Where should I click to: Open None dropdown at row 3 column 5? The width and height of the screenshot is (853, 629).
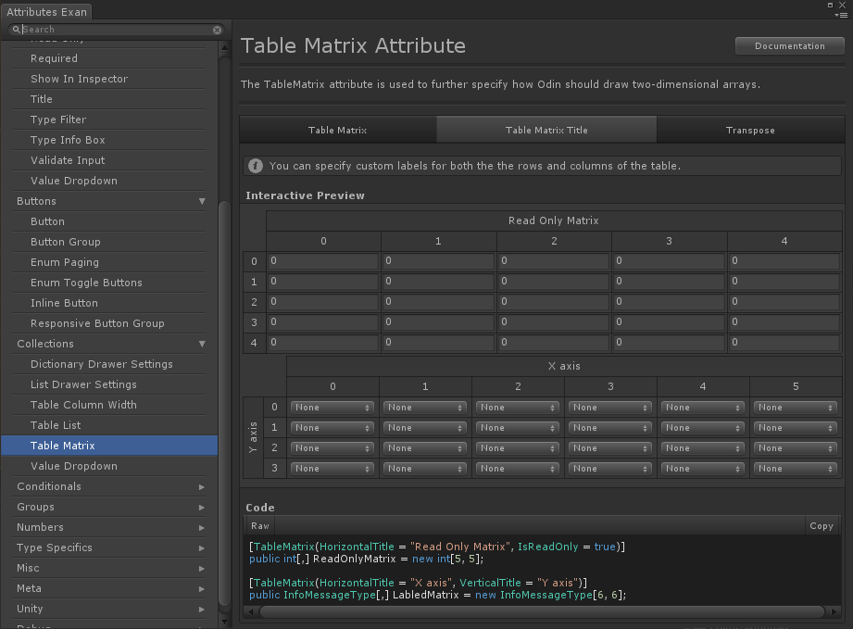click(x=796, y=469)
